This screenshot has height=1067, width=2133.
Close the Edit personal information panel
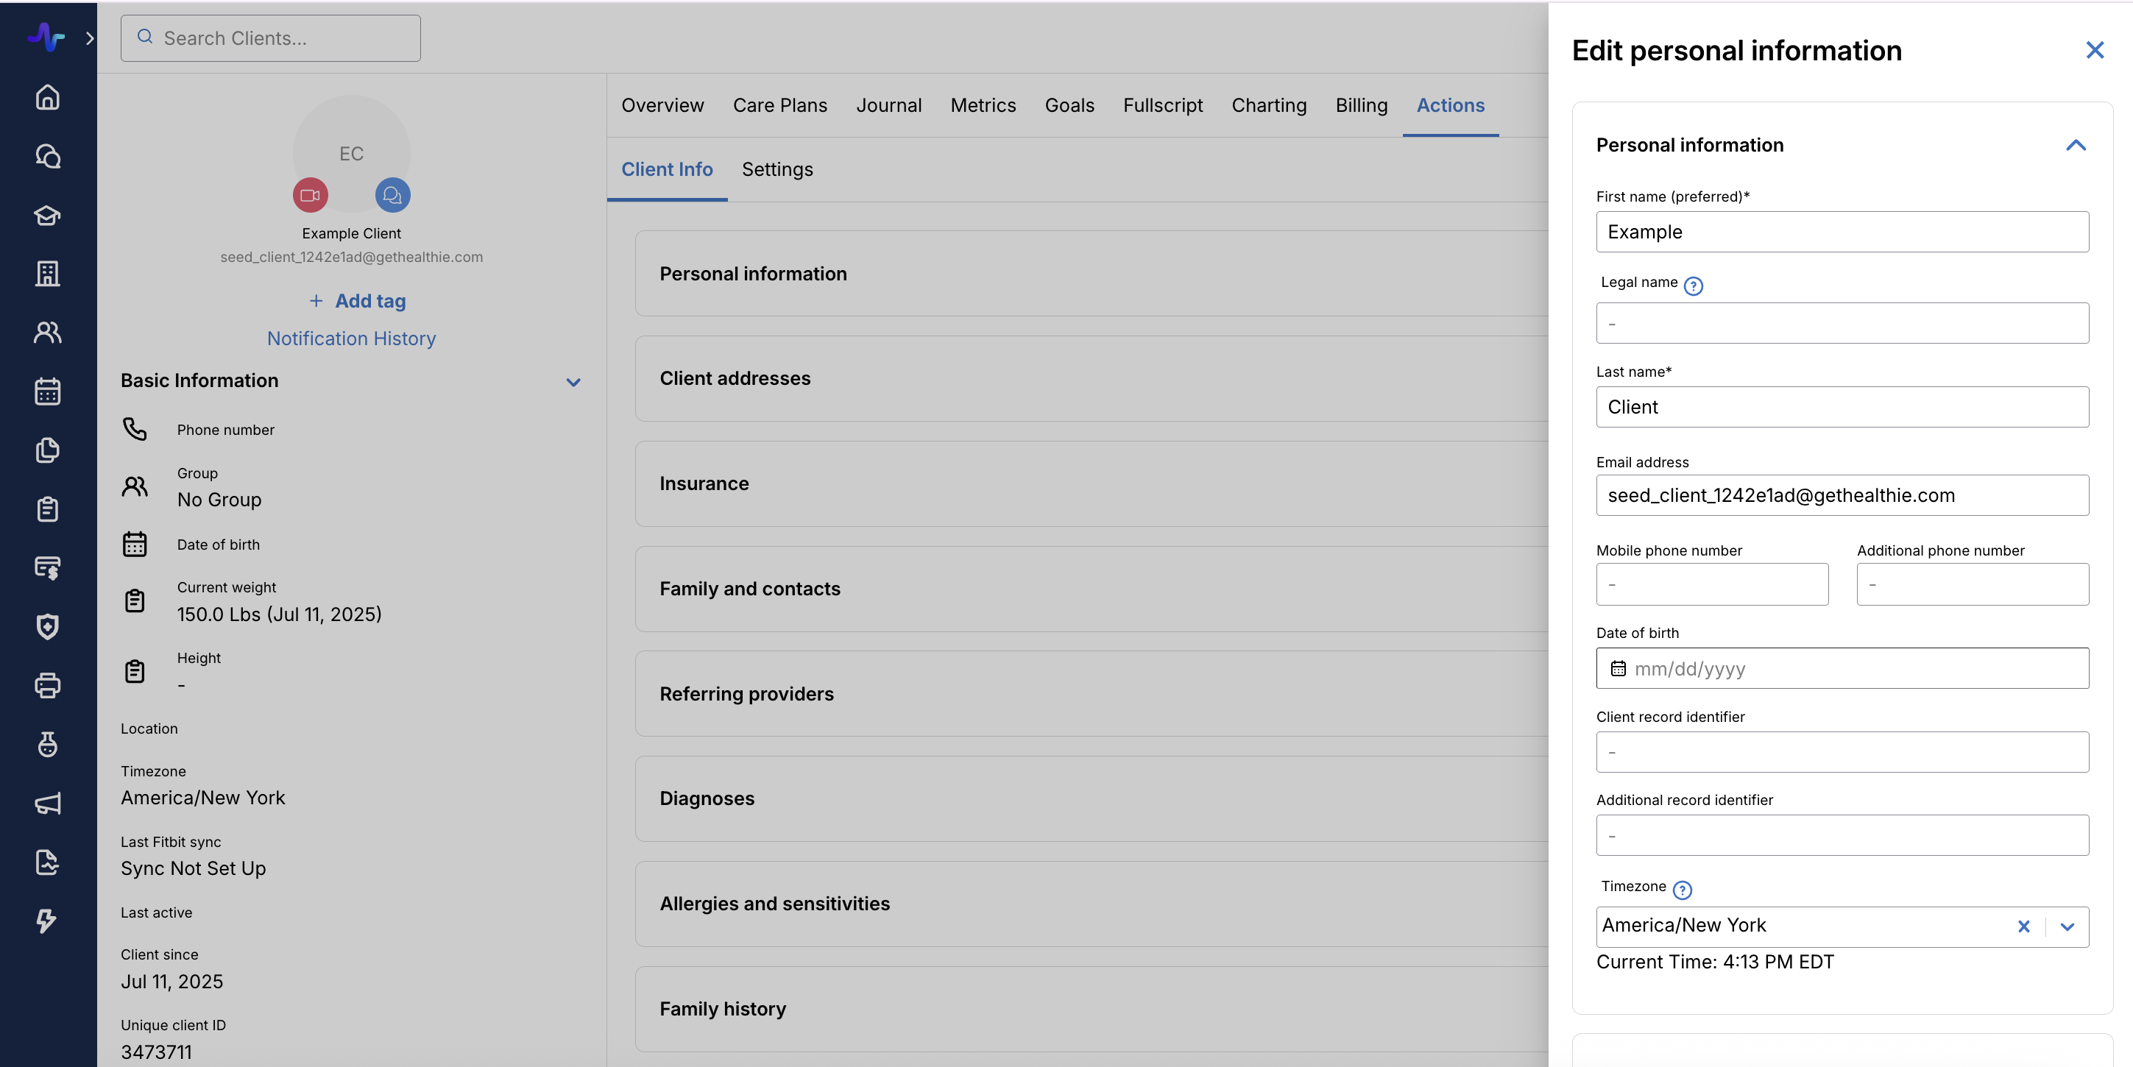point(2094,51)
